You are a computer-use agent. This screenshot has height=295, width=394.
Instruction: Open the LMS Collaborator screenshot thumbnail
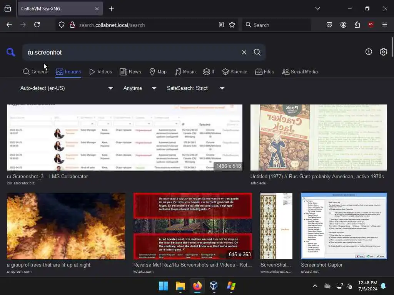[125, 138]
